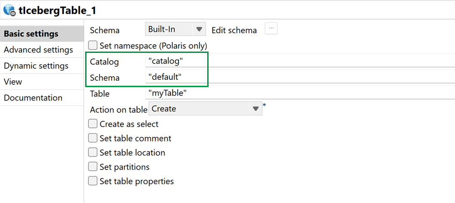Screen dimensions: 455x203
Task: Expand the Action on table dropdown
Action: [x=255, y=109]
